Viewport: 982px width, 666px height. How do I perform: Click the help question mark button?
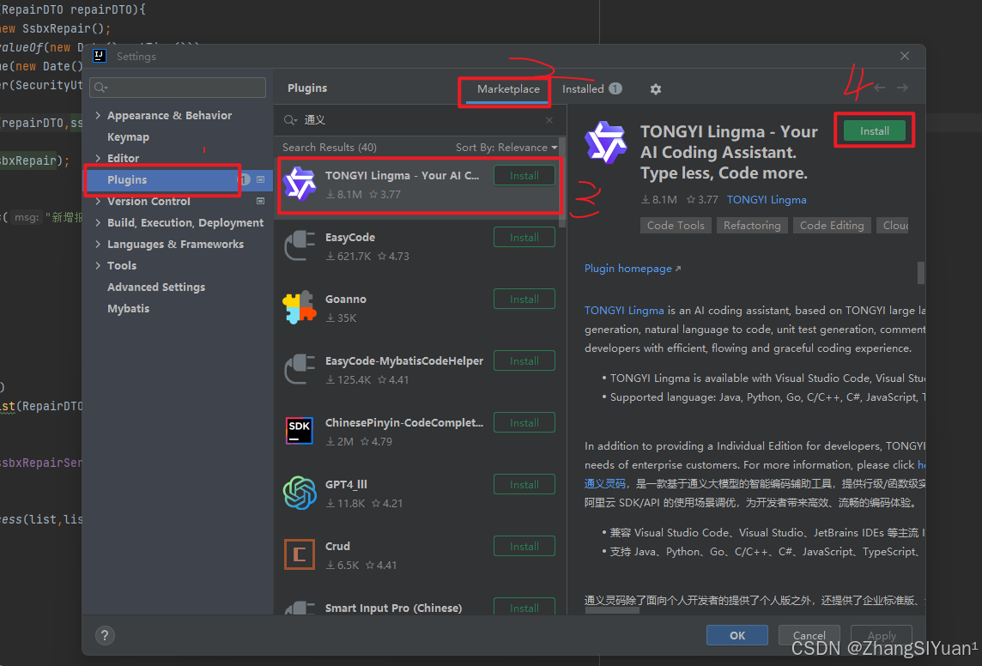point(105,635)
